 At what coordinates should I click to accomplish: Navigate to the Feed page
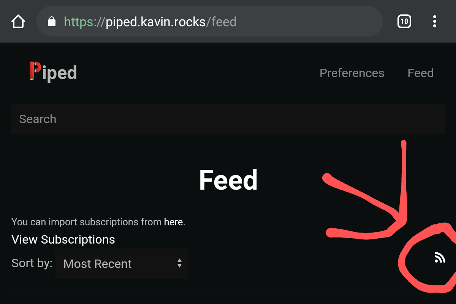[x=420, y=73]
